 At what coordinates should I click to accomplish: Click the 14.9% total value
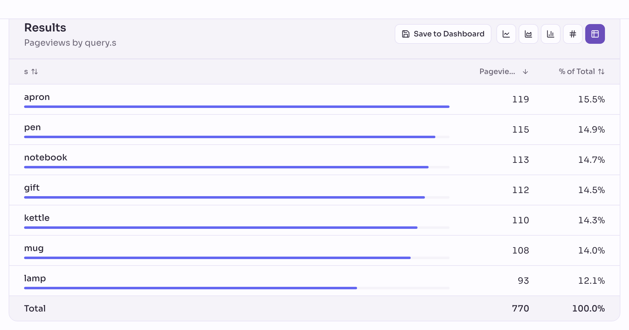591,130
